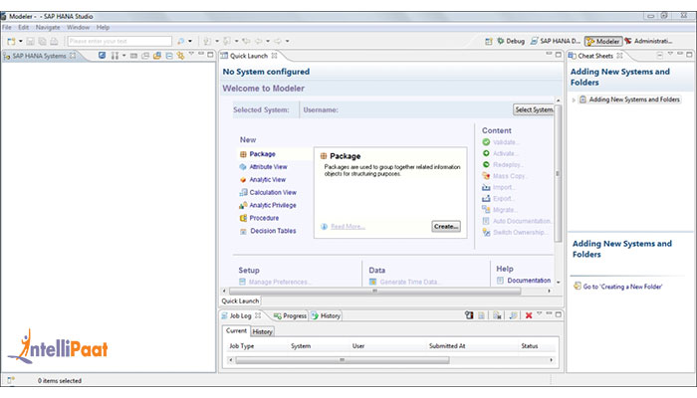Screen dimensions: 697x398
Task: Click the Print toolbar icon
Action: [x=54, y=41]
